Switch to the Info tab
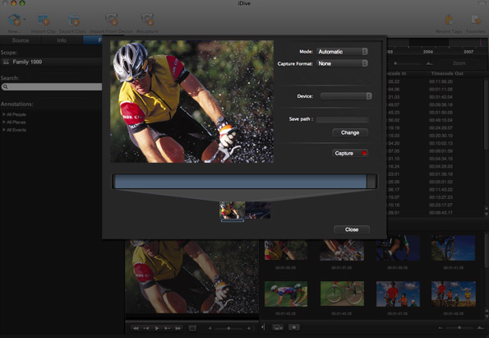 pyautogui.click(x=62, y=40)
